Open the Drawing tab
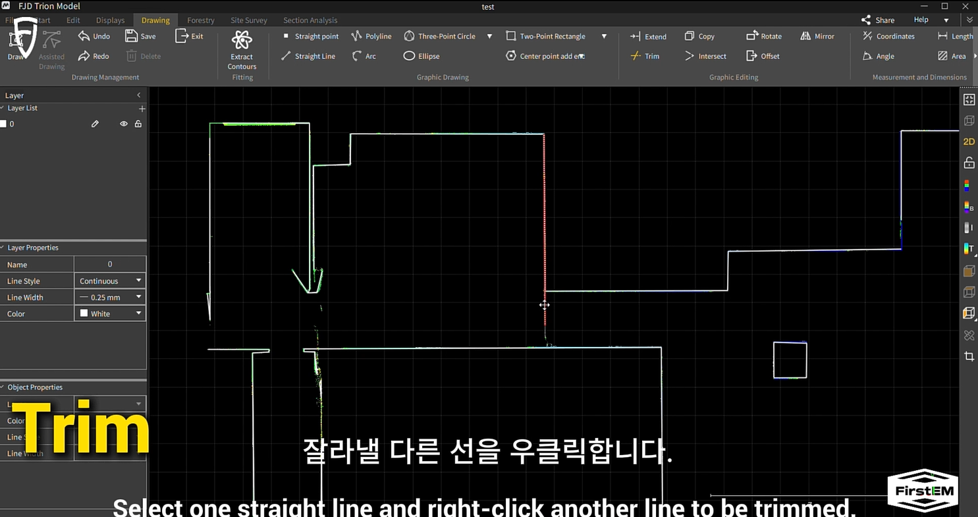 (155, 20)
